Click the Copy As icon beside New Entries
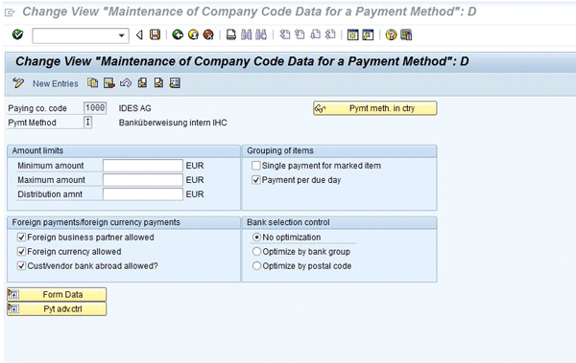576x363 pixels. [92, 83]
